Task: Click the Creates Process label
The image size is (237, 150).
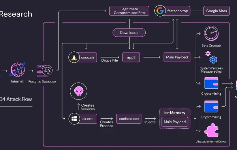Action: (x=107, y=124)
